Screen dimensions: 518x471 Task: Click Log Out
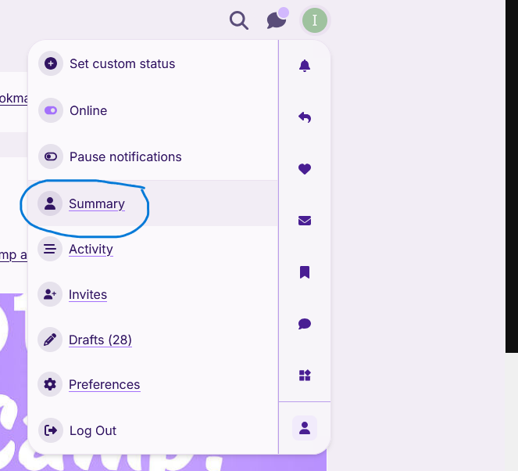153,430
